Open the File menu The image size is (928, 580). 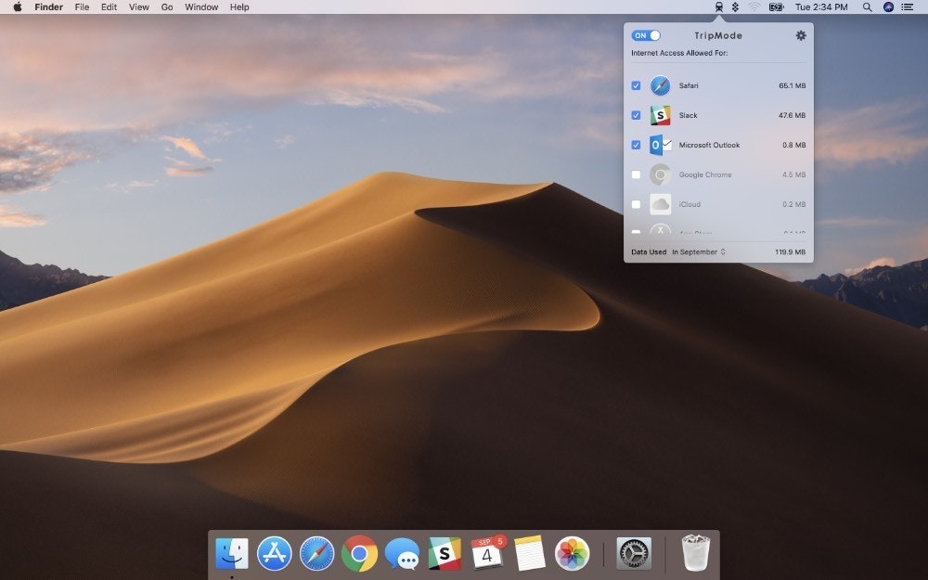82,6
